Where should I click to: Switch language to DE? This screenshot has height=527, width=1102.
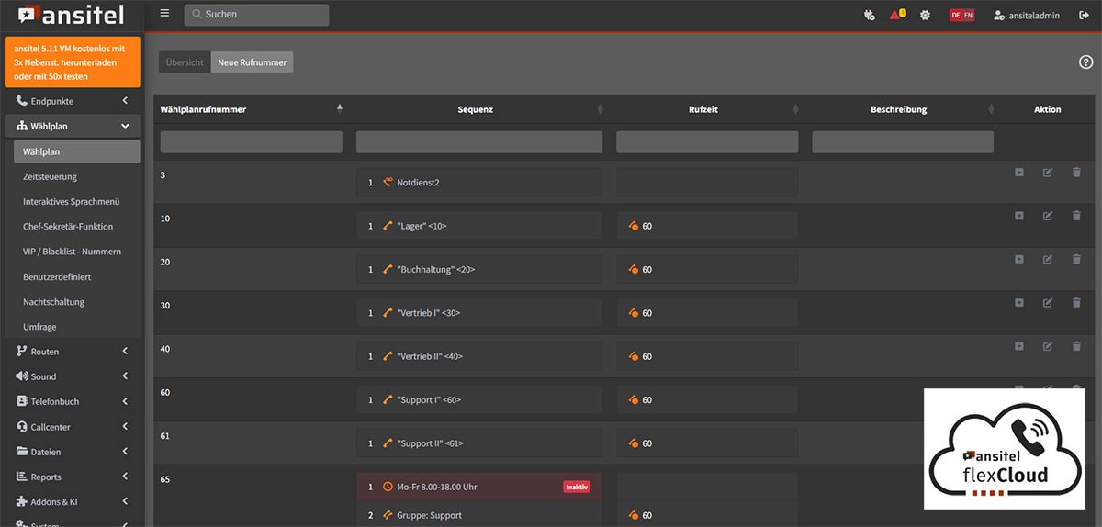click(956, 15)
